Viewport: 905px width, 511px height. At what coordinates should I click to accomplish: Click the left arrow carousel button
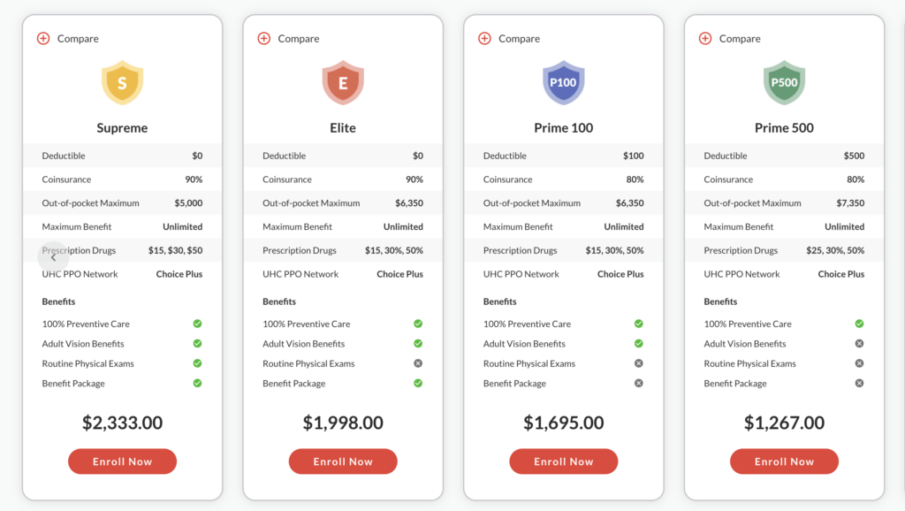click(53, 257)
